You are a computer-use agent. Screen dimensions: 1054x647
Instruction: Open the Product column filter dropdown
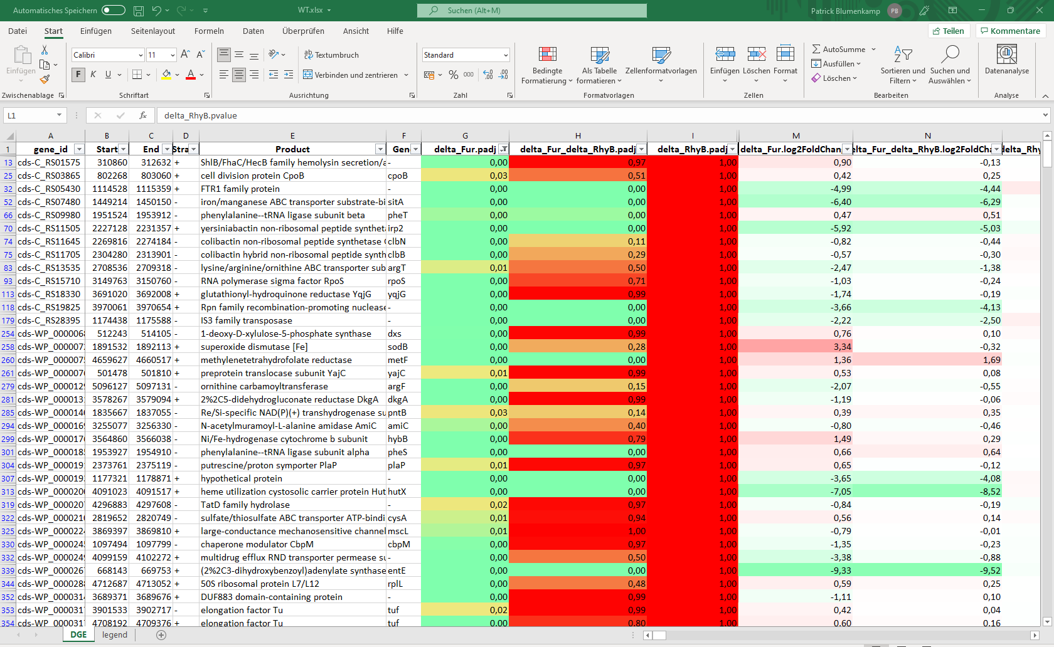pyautogui.click(x=380, y=149)
